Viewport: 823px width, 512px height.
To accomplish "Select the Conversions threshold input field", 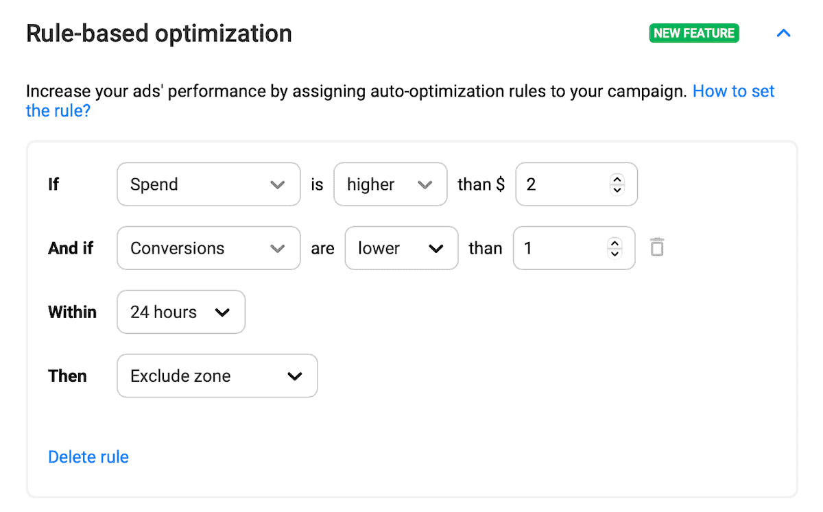I will [559, 247].
